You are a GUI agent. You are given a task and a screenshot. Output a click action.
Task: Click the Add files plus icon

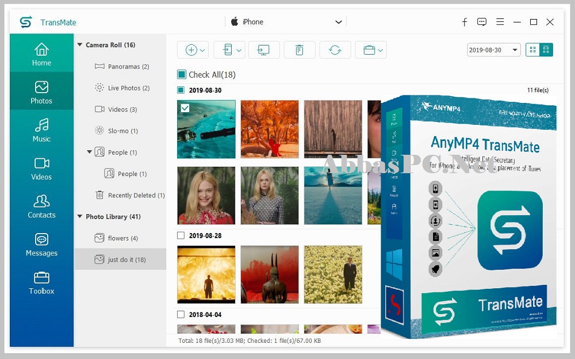click(191, 50)
